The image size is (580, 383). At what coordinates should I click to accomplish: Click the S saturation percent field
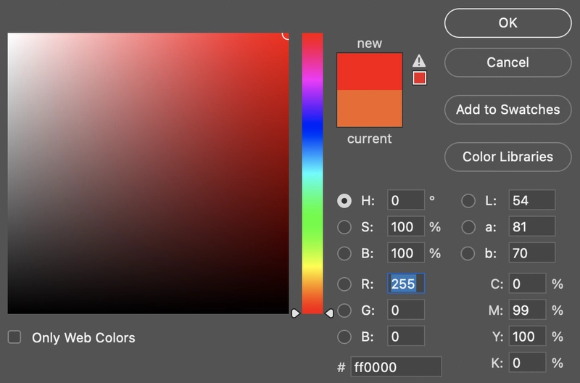(x=406, y=226)
